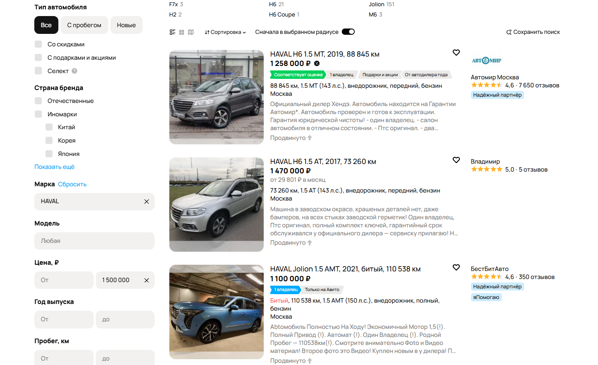Select Отечественные brand country checkbox
The height and width of the screenshot is (365, 598).
coord(38,101)
